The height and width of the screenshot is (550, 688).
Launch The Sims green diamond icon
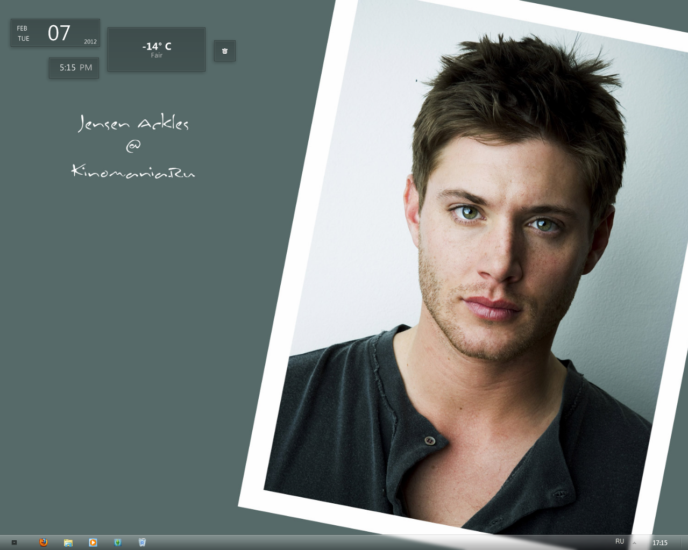(x=118, y=542)
